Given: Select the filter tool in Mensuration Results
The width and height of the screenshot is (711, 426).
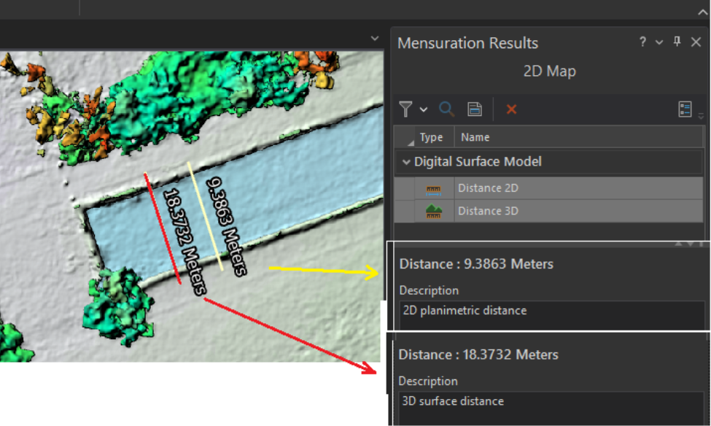Looking at the screenshot, I should 405,109.
